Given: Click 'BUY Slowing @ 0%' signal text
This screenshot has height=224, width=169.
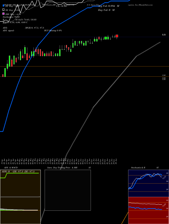Looking at the screenshot, I should (53, 31).
